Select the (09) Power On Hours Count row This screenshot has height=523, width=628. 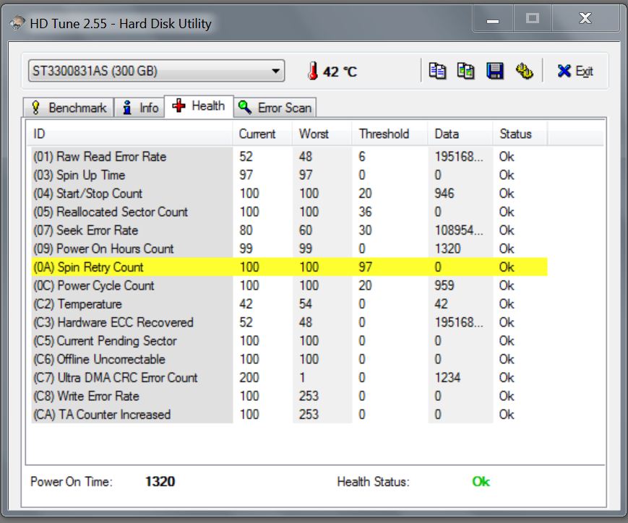coord(289,248)
